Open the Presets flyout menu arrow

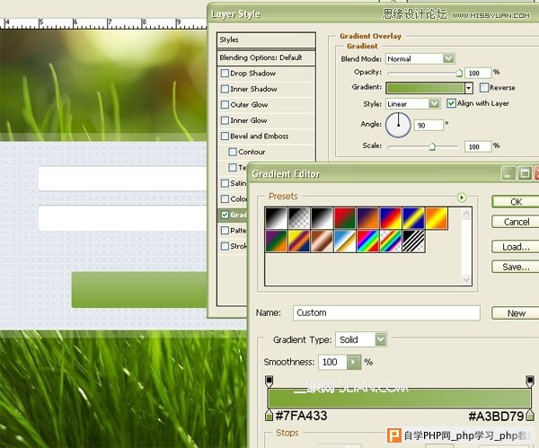(462, 198)
